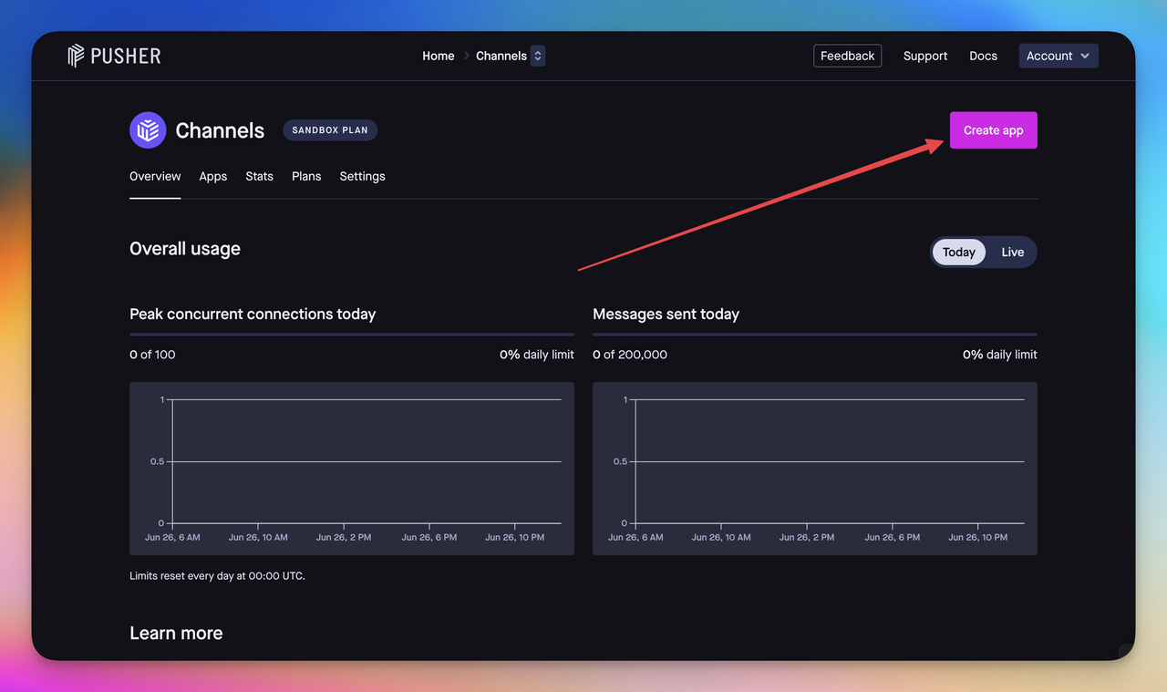This screenshot has height=692, width=1167.
Task: Click the Channels breadcrumb text
Action: [501, 56]
